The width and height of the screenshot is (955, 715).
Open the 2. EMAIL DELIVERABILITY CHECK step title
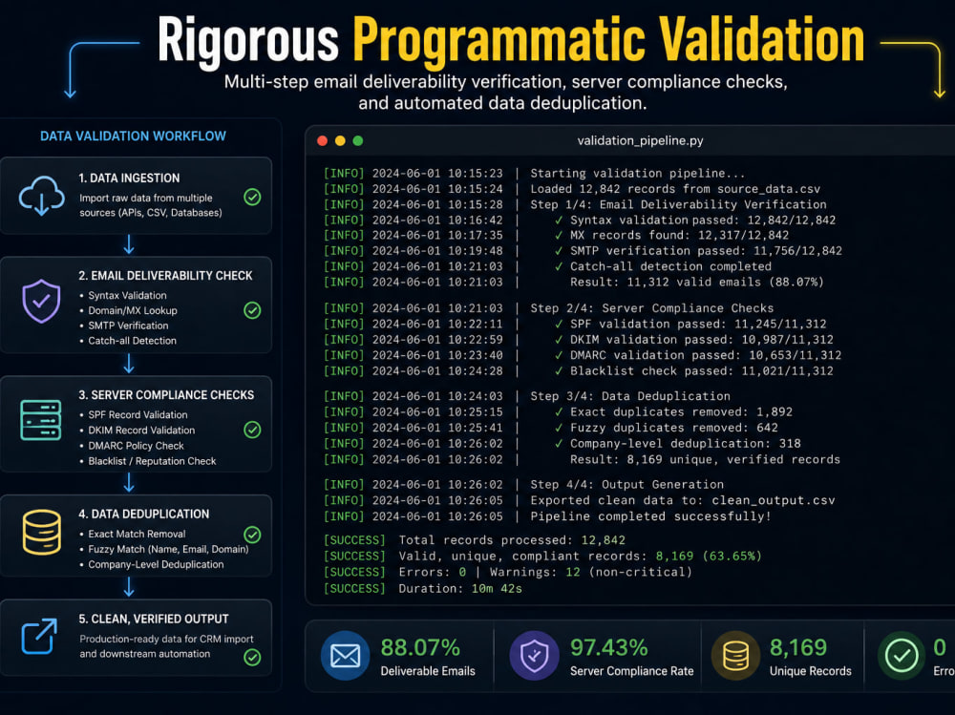165,275
